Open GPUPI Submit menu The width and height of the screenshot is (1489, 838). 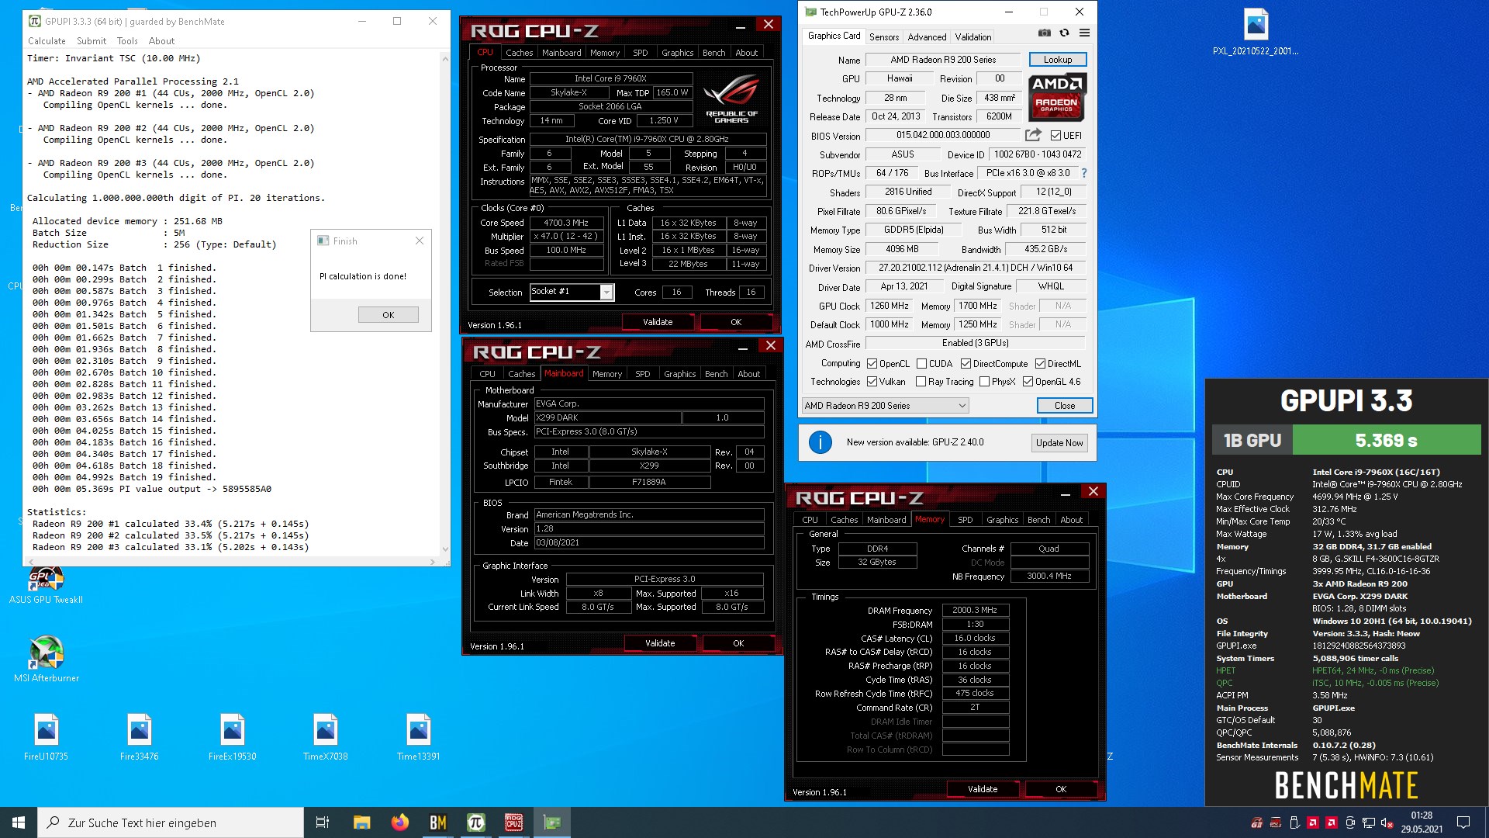click(x=92, y=41)
